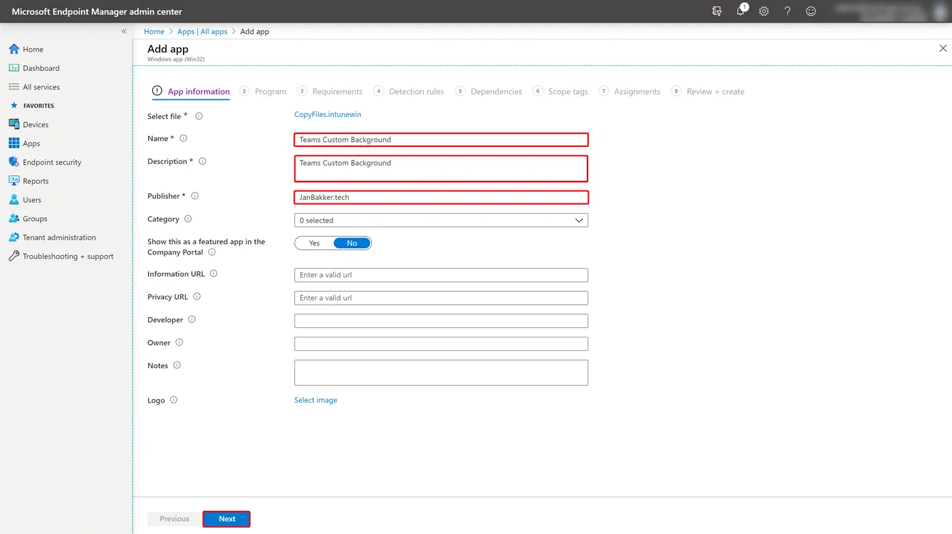
Task: Click info icon next to Owner label
Action: (x=180, y=343)
